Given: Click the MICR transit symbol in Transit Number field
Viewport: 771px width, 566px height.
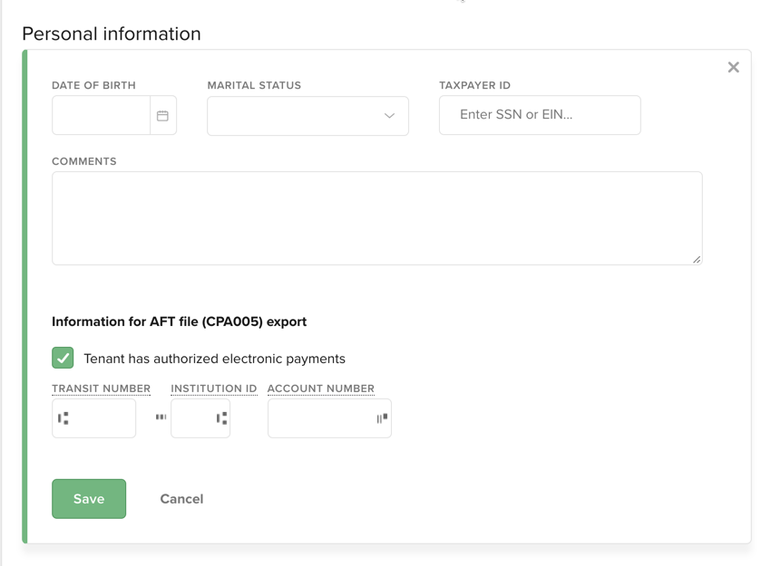Looking at the screenshot, I should 63,417.
